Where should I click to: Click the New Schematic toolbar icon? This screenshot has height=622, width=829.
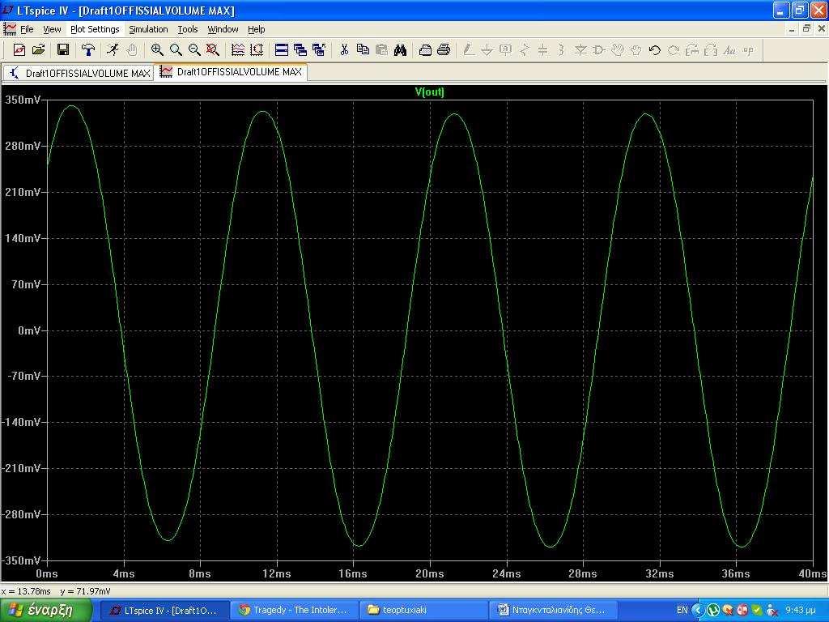coord(19,50)
